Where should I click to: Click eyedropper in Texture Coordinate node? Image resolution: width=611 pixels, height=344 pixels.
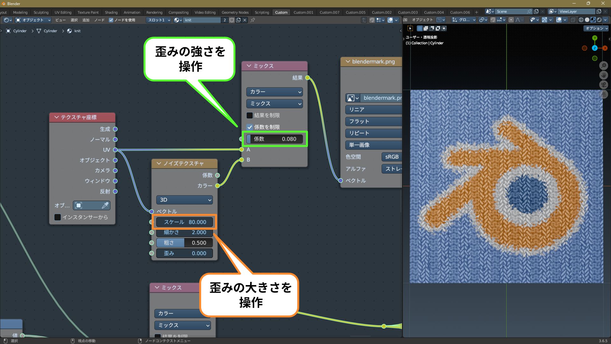pos(105,205)
